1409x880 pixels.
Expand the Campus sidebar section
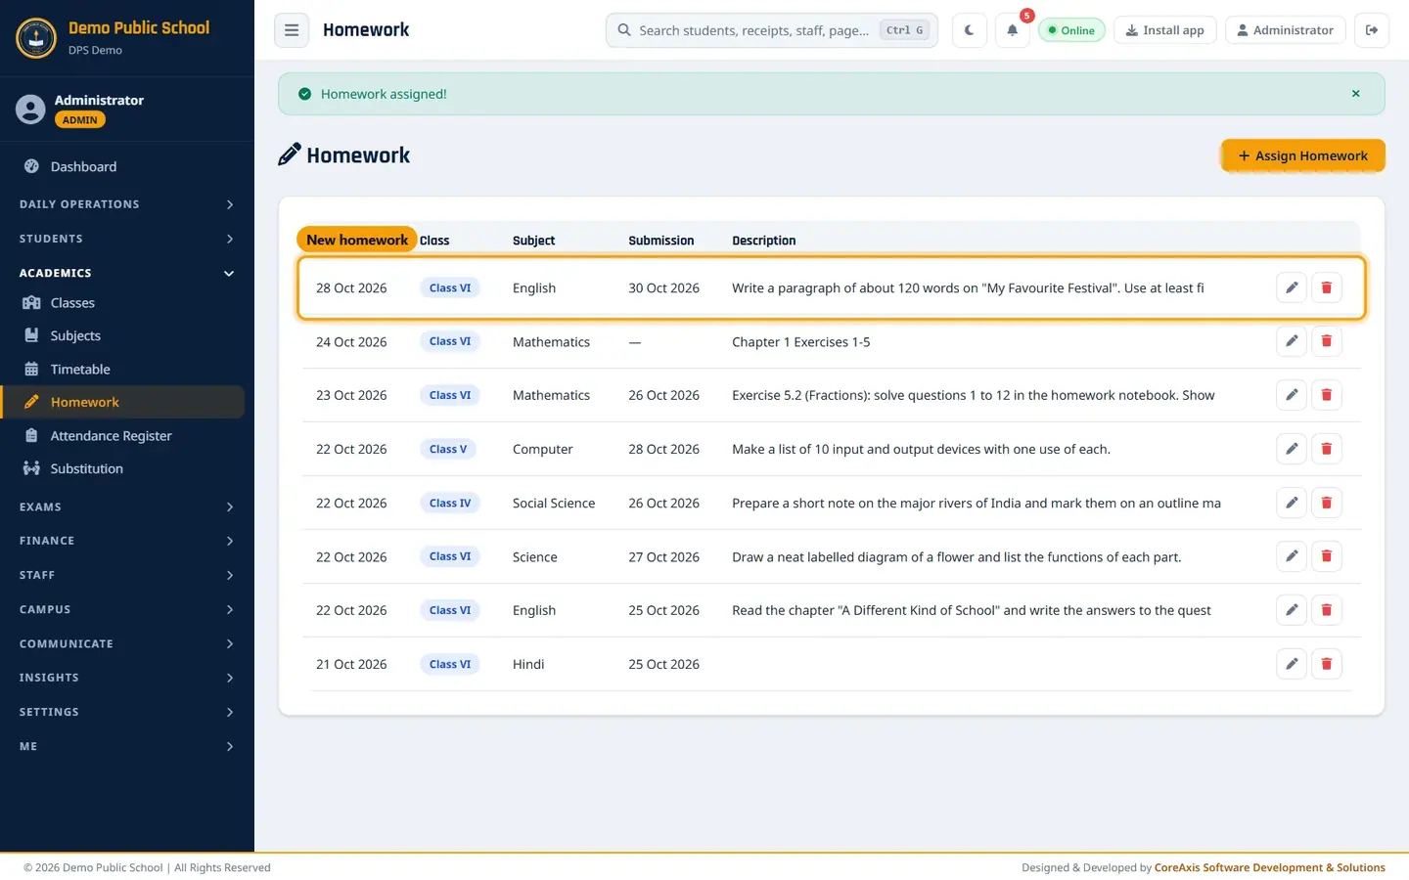tap(127, 609)
